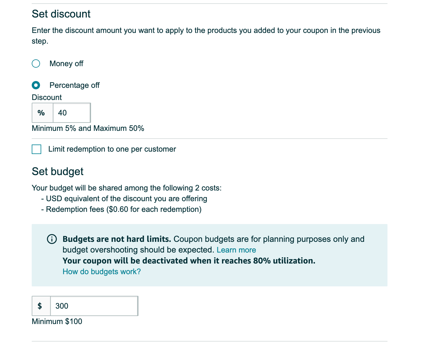Image resolution: width=437 pixels, height=346 pixels.
Task: Click the Limit redemption to one per customer label
Action: 112,149
